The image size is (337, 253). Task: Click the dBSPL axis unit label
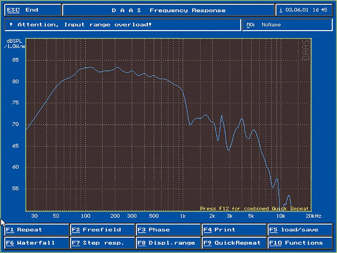click(14, 44)
